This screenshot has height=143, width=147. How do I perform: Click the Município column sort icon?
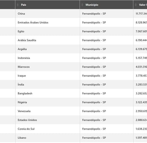pos(82,5)
